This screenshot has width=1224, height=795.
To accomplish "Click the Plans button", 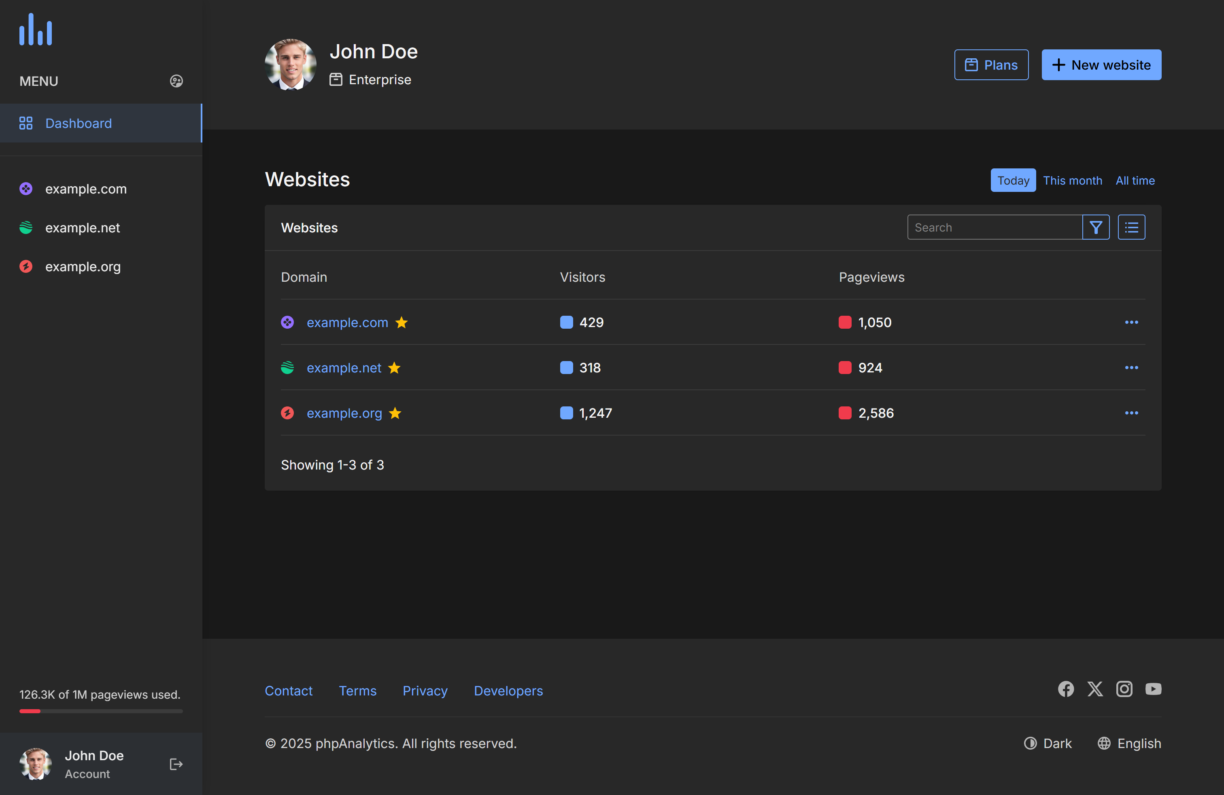I will pyautogui.click(x=991, y=65).
